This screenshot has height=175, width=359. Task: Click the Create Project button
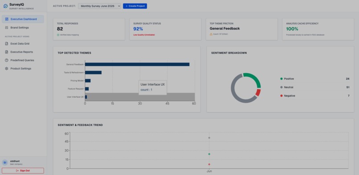pos(135,6)
